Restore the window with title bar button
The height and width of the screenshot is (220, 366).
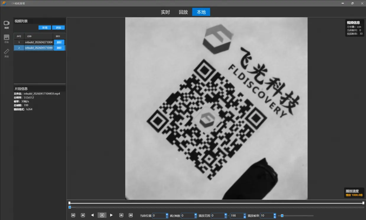click(352, 3)
